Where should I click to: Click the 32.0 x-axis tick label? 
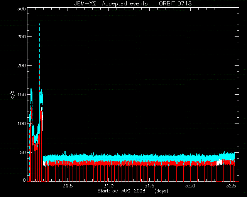point(190,186)
